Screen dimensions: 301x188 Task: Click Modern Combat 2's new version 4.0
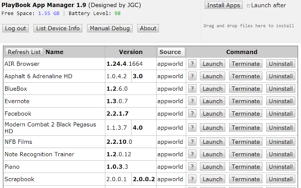[138, 127]
